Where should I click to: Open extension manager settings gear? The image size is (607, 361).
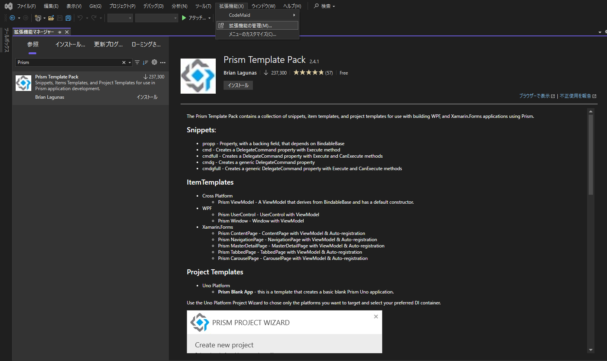coord(154,62)
